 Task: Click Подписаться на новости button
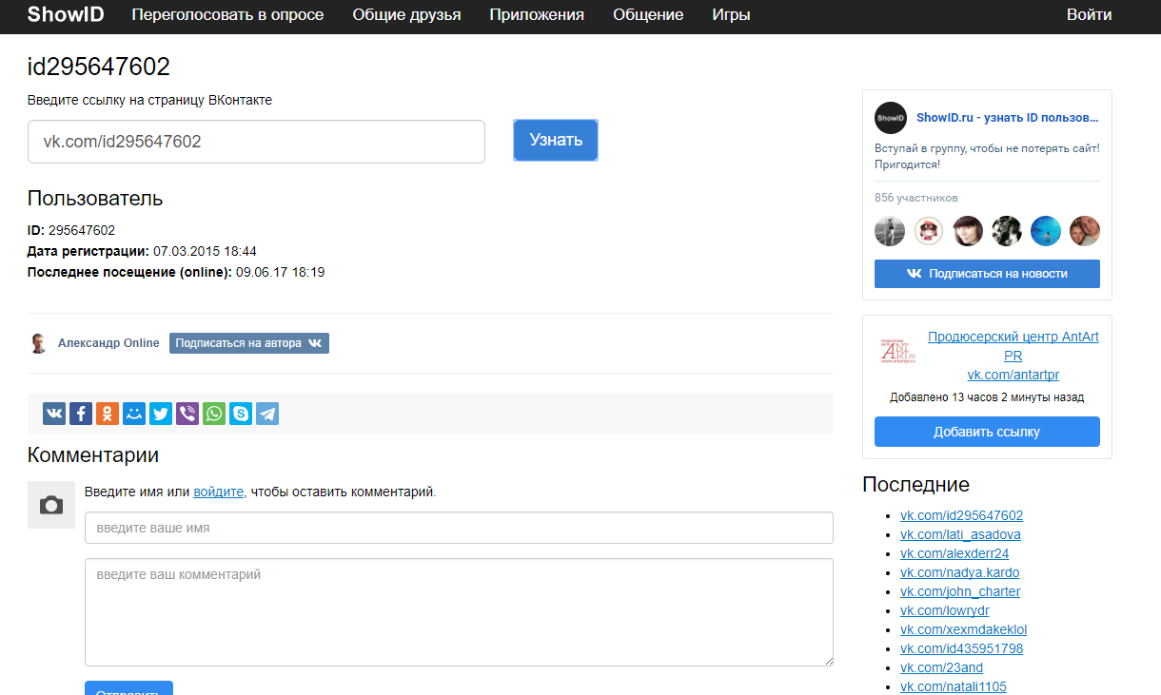(x=987, y=274)
